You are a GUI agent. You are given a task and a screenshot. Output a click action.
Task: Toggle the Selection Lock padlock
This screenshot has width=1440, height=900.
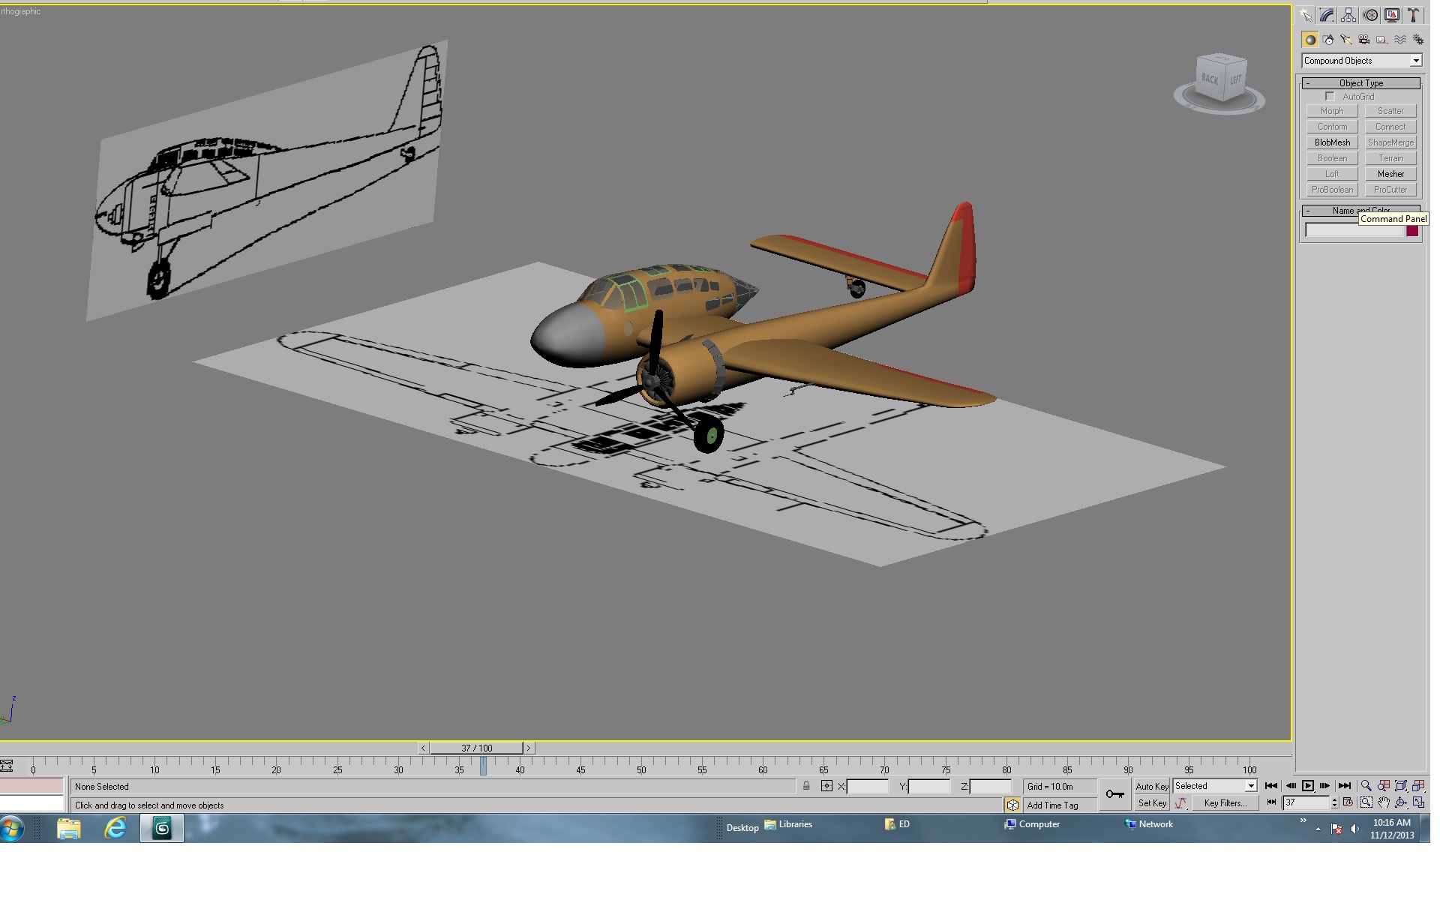coord(806,787)
